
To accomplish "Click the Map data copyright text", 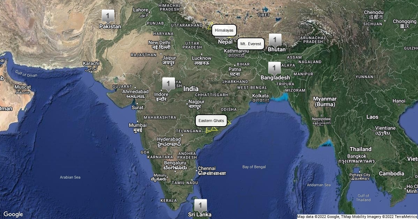I will click(x=357, y=217).
